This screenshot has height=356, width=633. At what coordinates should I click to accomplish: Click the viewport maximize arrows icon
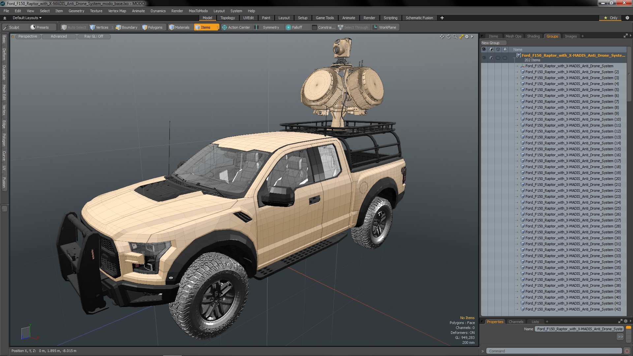(461, 37)
